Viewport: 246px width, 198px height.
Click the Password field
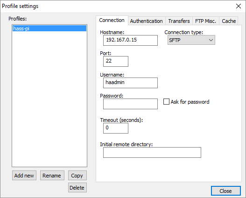pyautogui.click(x=130, y=104)
